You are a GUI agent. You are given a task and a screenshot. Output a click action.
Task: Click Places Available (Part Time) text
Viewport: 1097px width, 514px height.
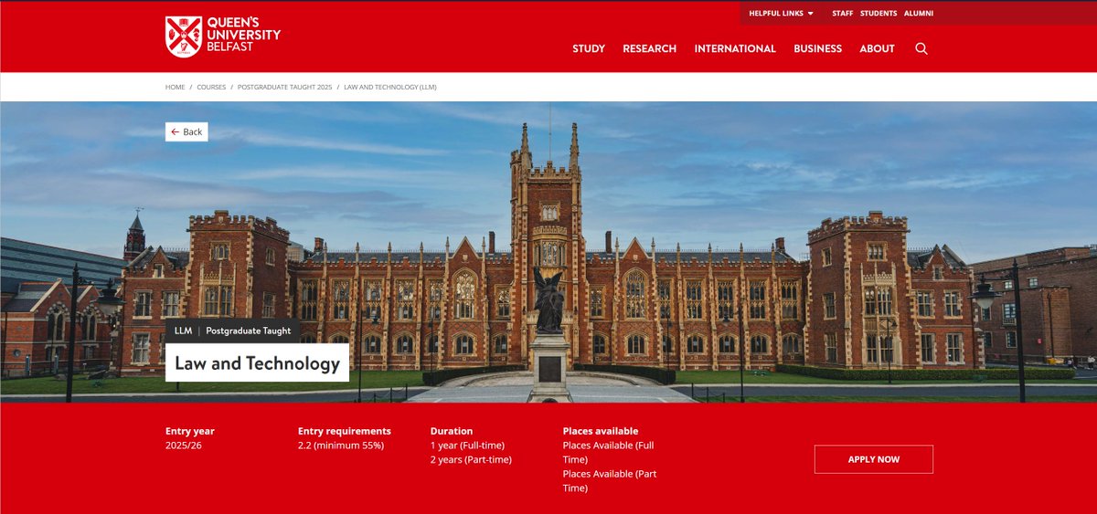click(x=610, y=481)
